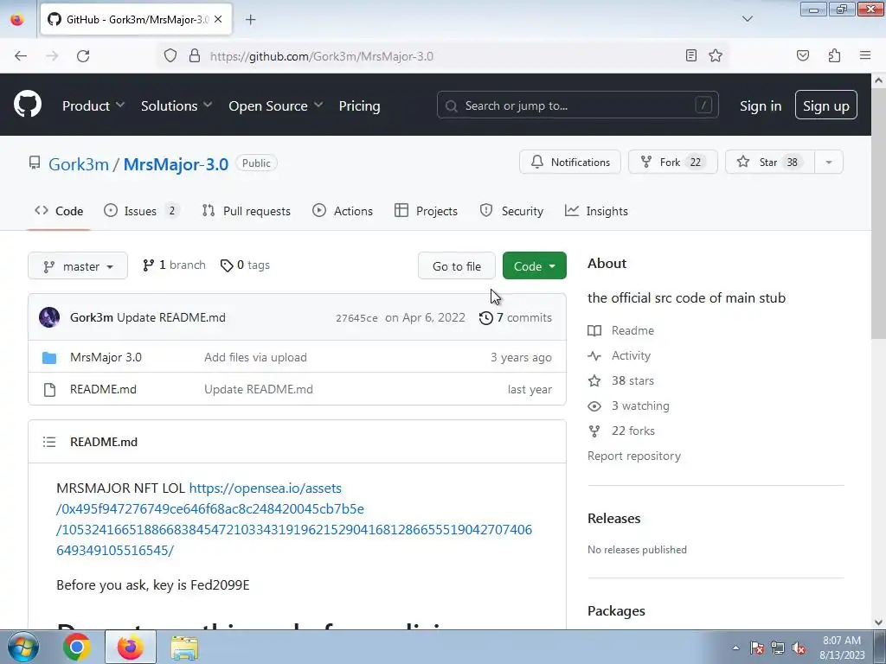Click the Sign up button
This screenshot has width=886, height=664.
point(825,105)
